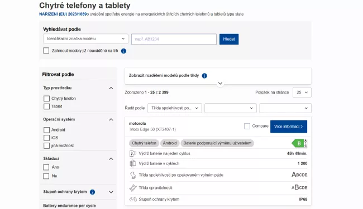The image size is (363, 209).
Task: Open the third empty sort dropdown
Action: click(285, 108)
